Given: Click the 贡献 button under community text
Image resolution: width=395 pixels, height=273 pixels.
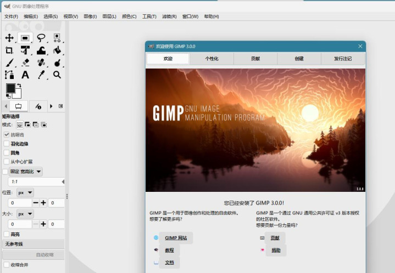Looking at the screenshot, I should (x=275, y=238).
